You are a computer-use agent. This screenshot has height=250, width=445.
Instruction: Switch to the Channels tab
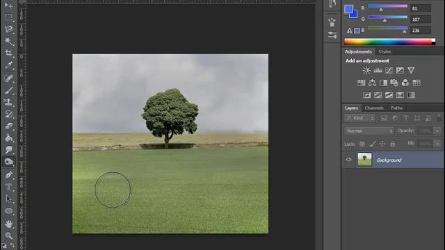(x=374, y=108)
